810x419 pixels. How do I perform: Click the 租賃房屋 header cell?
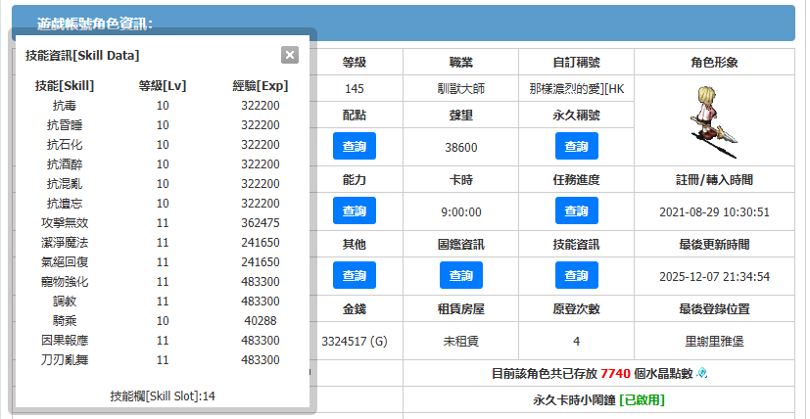460,309
